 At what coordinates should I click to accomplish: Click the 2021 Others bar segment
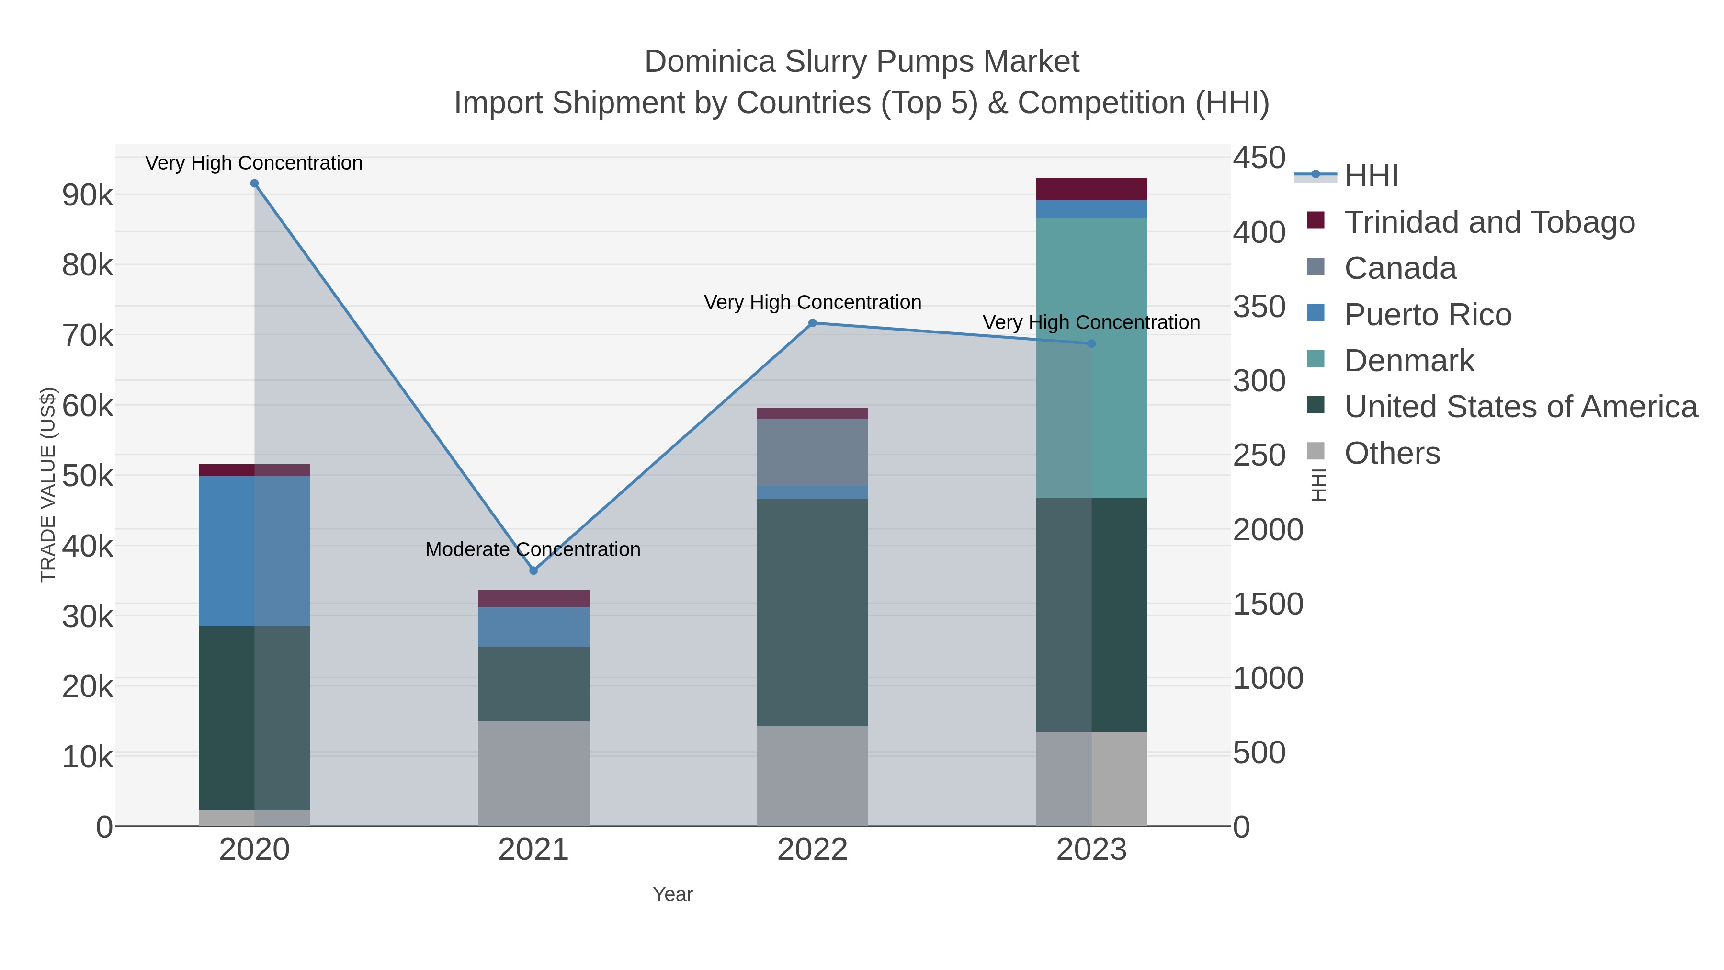click(x=533, y=773)
